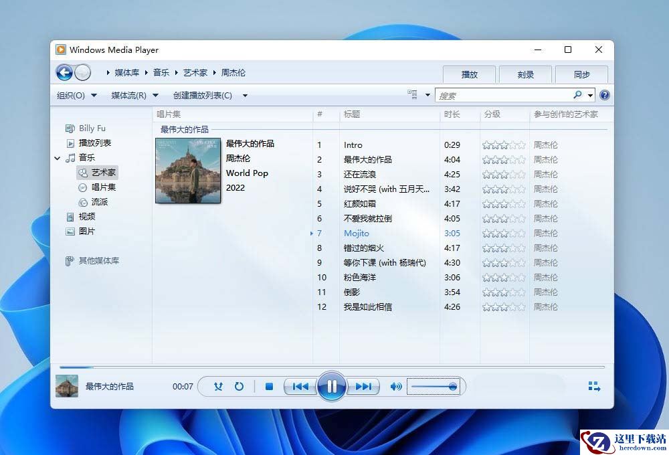Screen dimensions: 669x455
Task: Open the 刻录 tab
Action: [x=525, y=74]
